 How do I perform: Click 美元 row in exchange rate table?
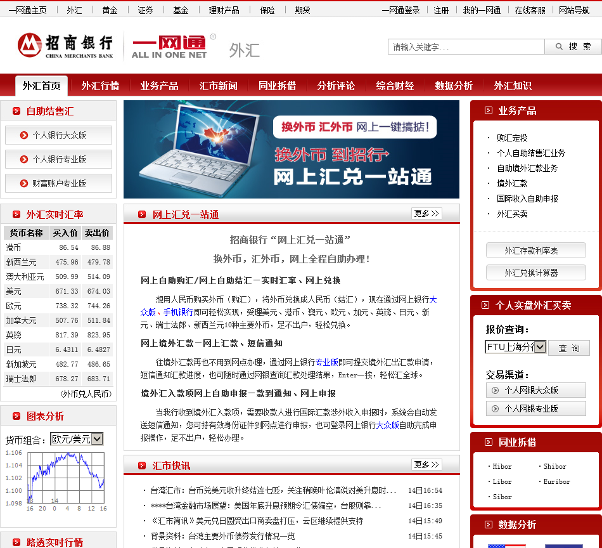(58, 291)
